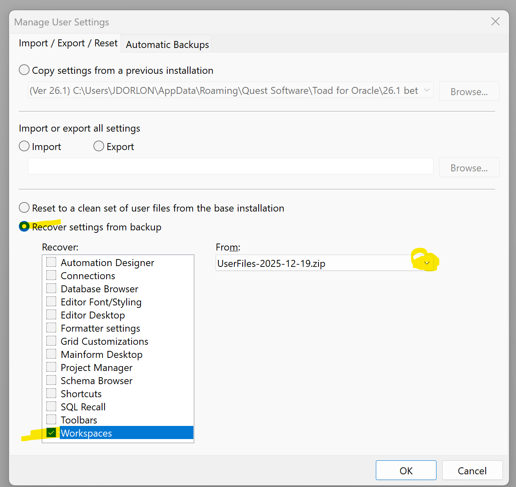Viewport: 516px width, 487px height.
Task: Check the Automation Designer box
Action: (x=51, y=262)
